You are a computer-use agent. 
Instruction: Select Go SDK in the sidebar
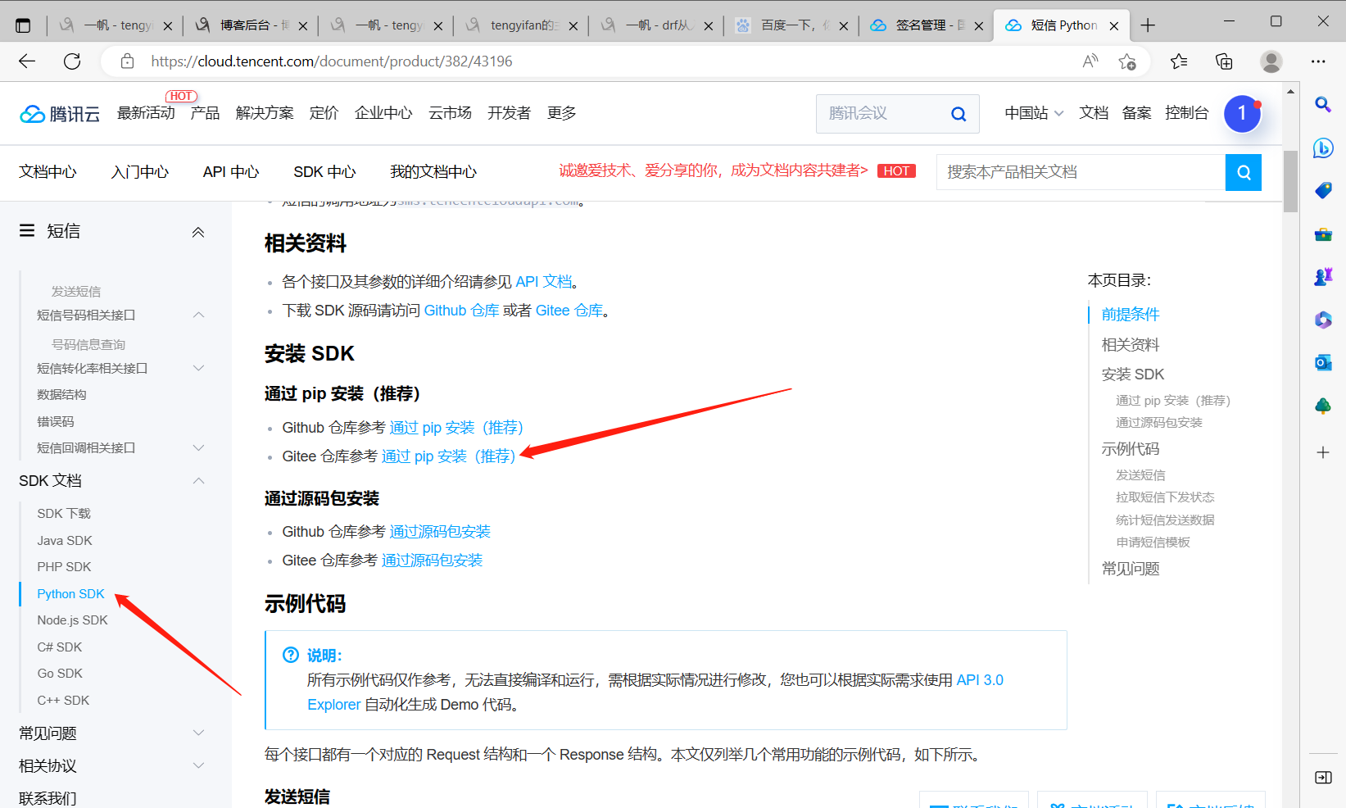pos(60,674)
